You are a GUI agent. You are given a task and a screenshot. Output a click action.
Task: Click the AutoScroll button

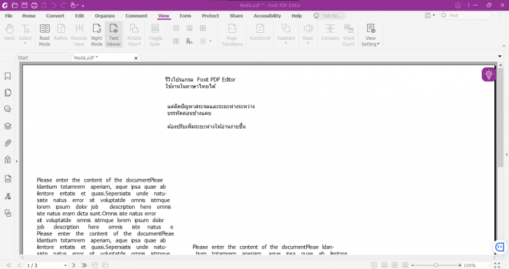tap(260, 32)
